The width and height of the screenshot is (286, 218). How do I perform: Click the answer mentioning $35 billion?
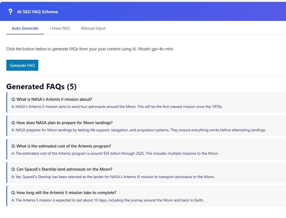click(x=115, y=153)
